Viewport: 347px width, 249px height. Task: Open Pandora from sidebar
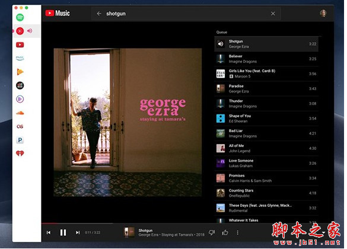pyautogui.click(x=20, y=140)
